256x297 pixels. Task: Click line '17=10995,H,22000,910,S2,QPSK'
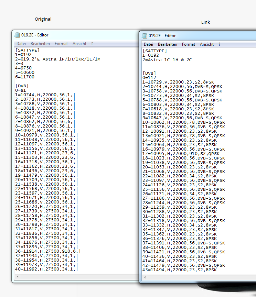[181, 154]
